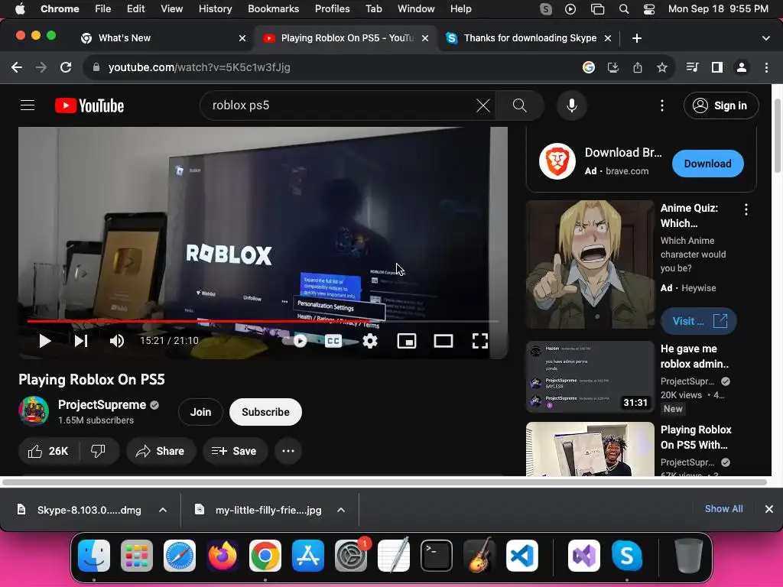Click the address bar URL
Viewport: 783px width, 587px height.
199,67
